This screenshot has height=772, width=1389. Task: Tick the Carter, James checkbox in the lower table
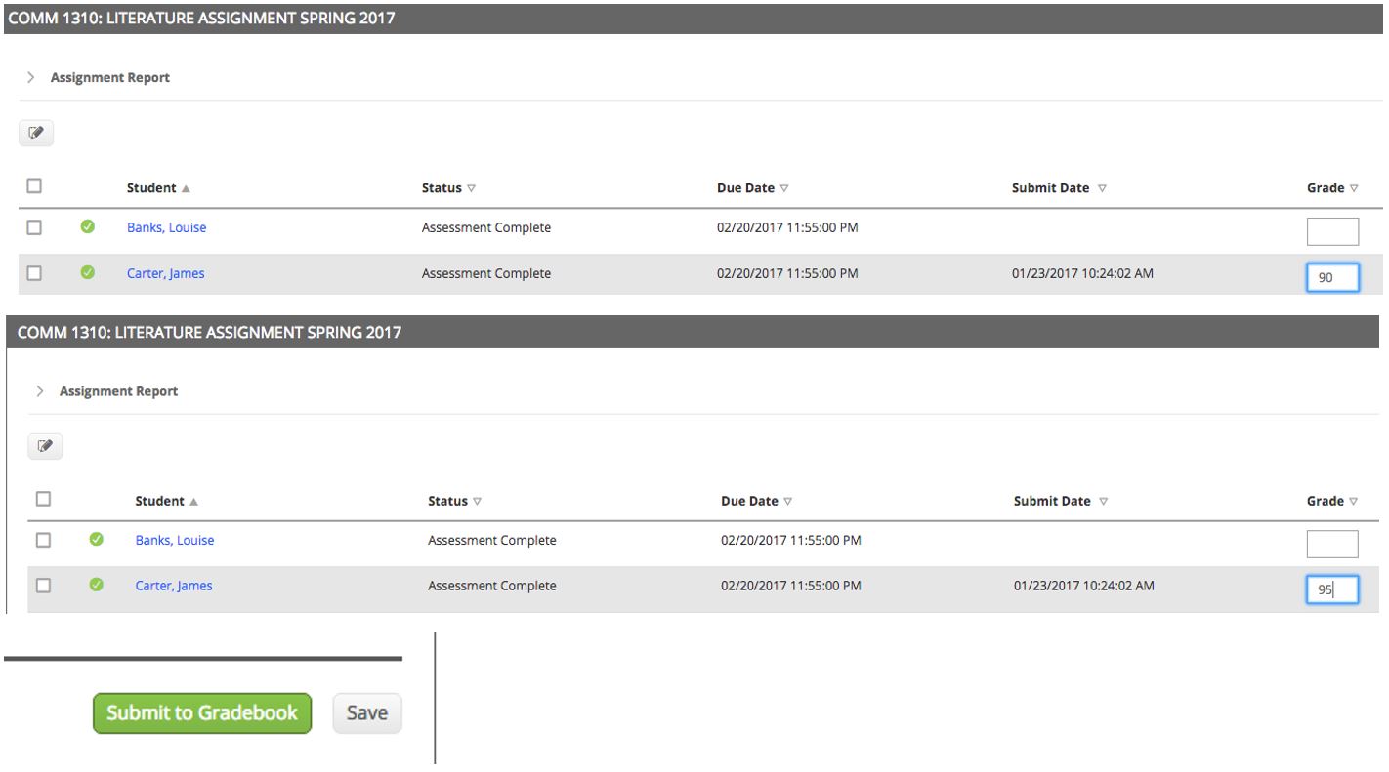coord(43,586)
